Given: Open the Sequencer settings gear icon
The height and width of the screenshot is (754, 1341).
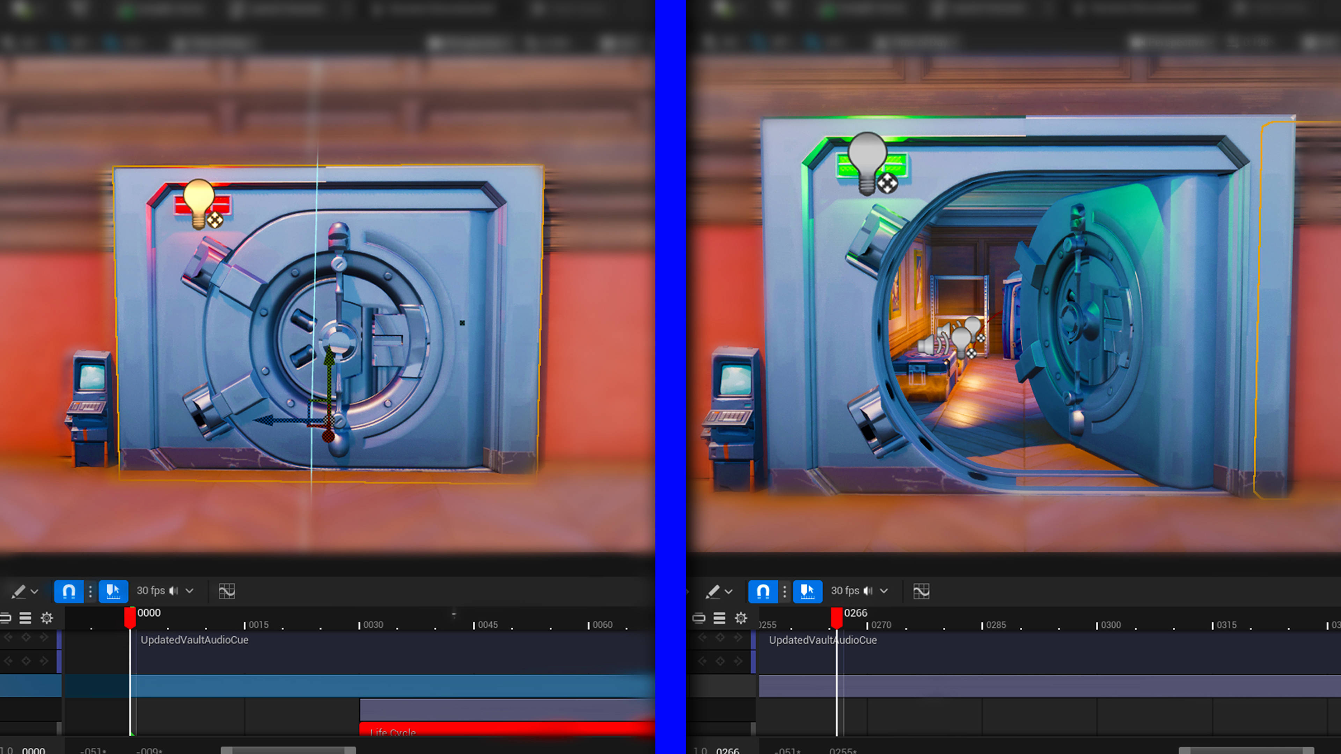Looking at the screenshot, I should pyautogui.click(x=47, y=618).
